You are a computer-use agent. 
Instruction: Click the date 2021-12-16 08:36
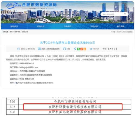(x=28, y=49)
